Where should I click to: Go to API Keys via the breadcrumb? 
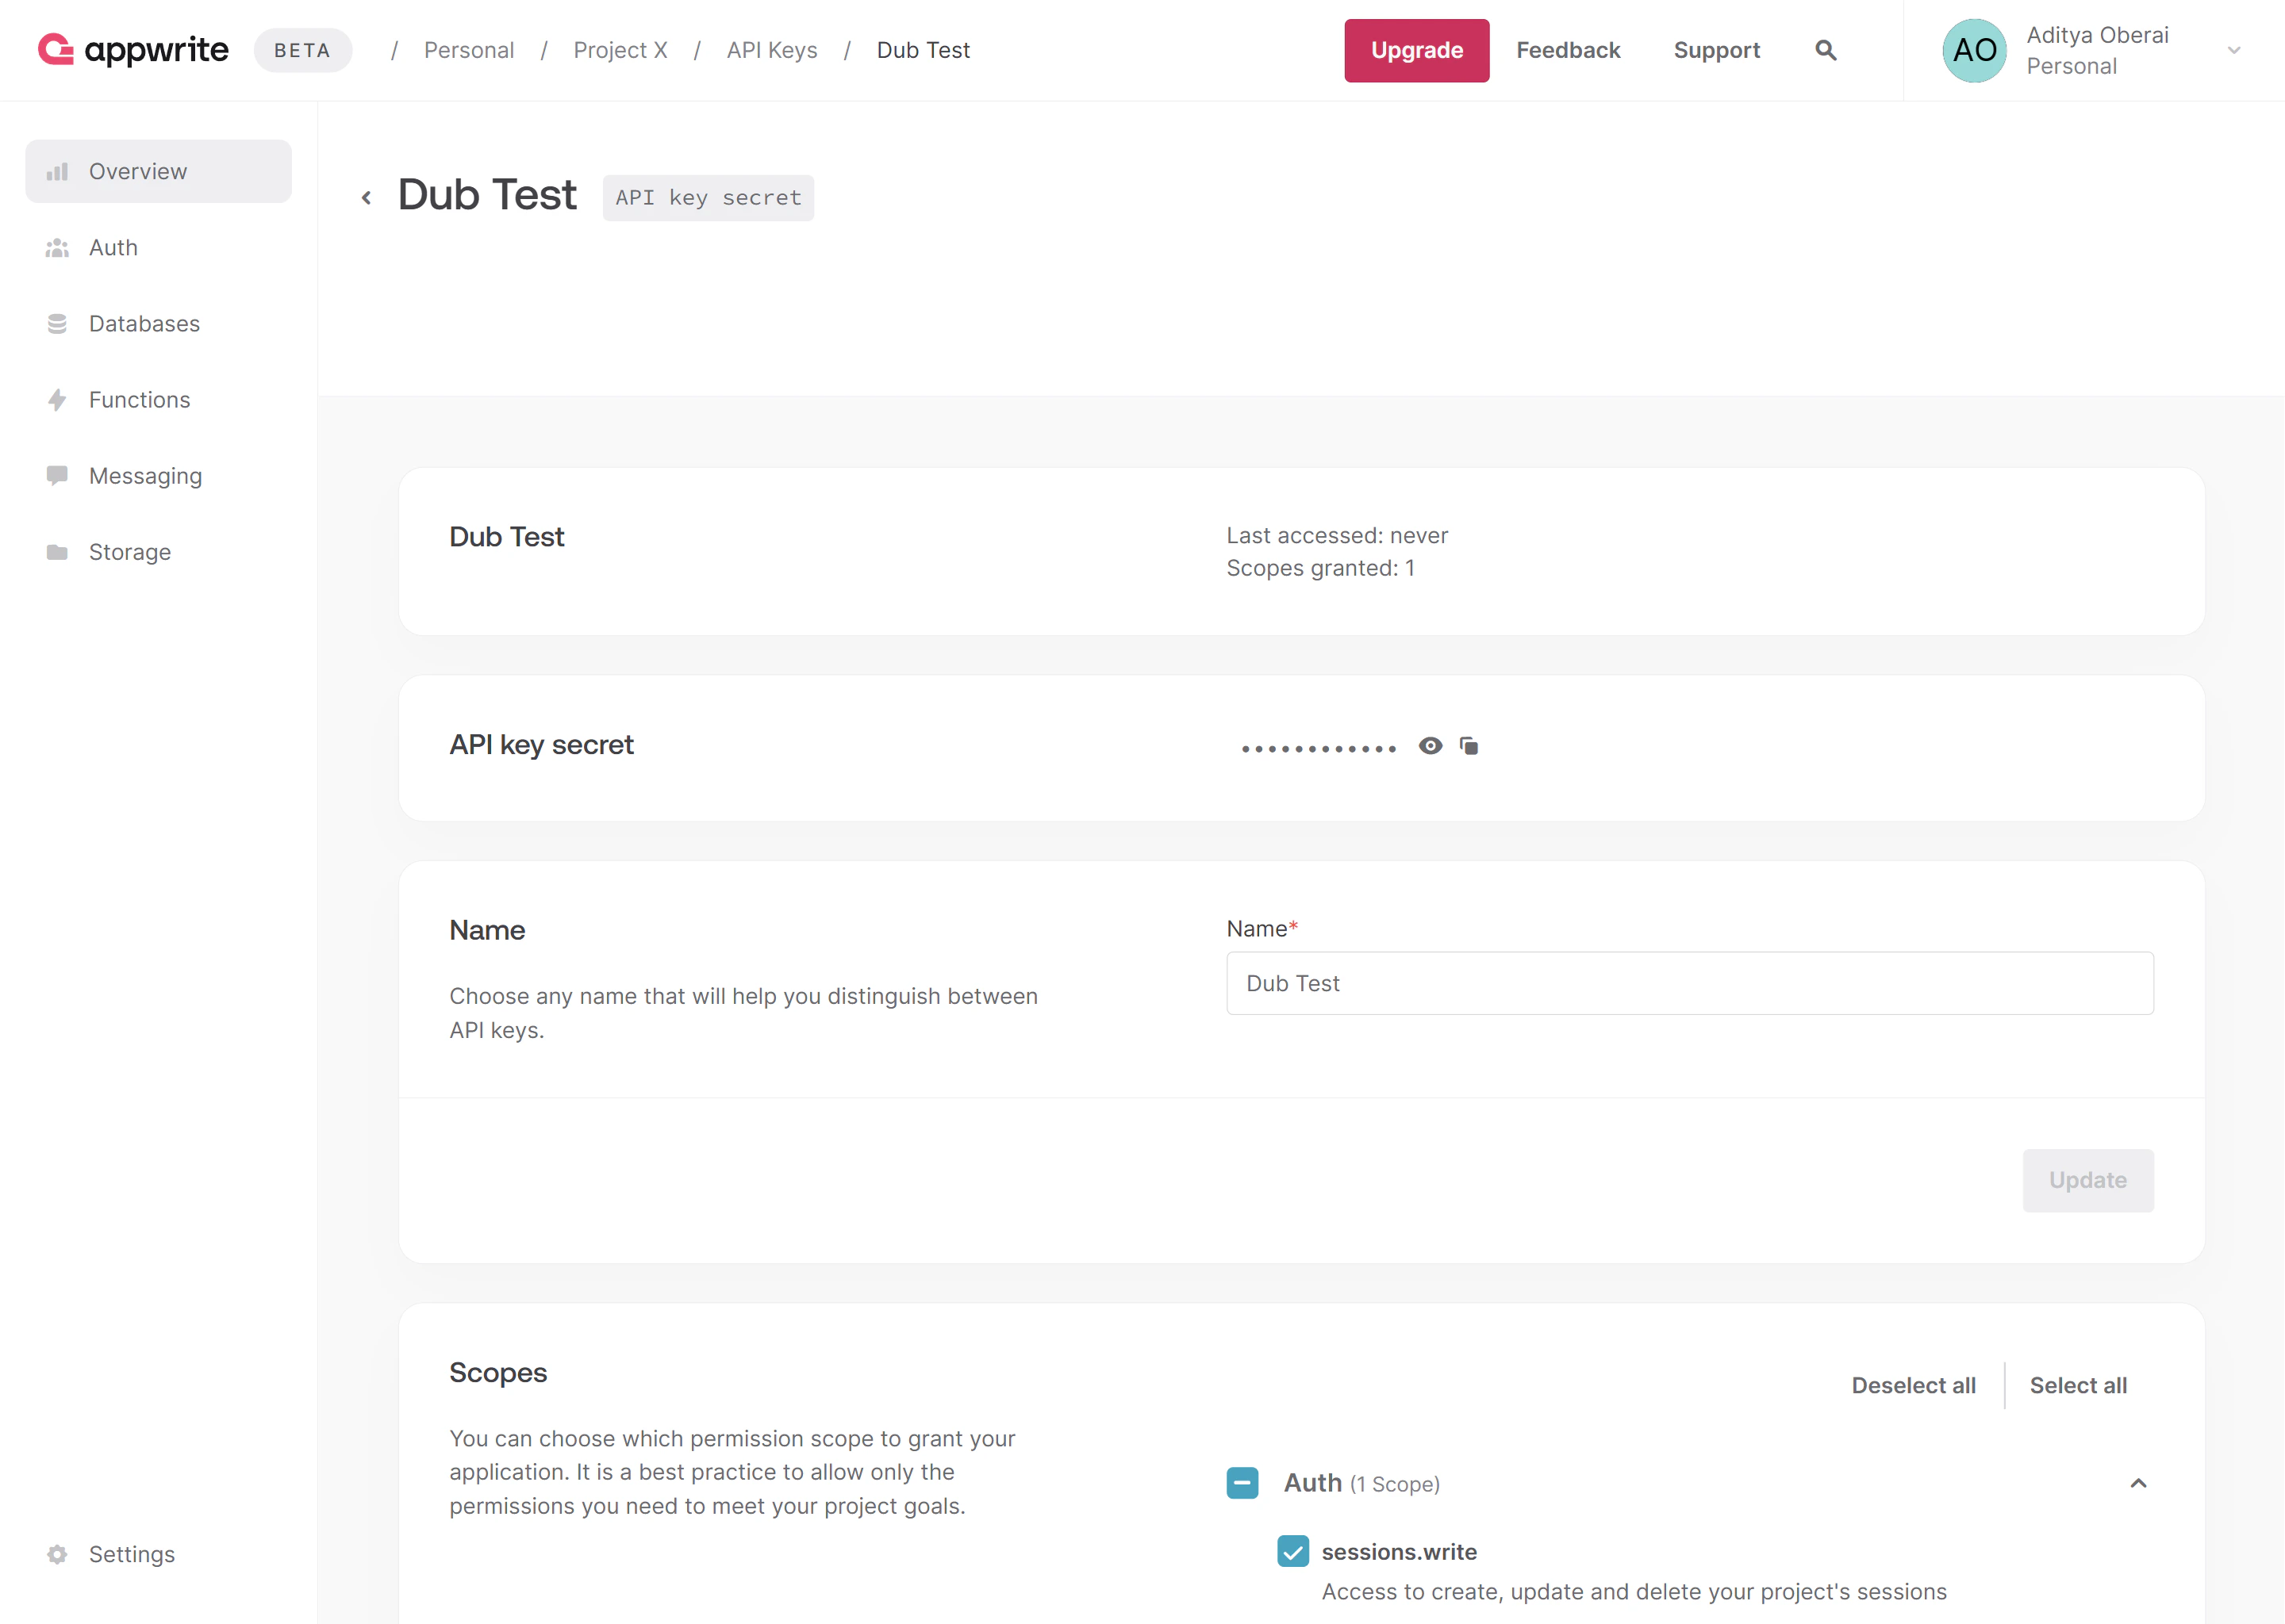tap(771, 50)
